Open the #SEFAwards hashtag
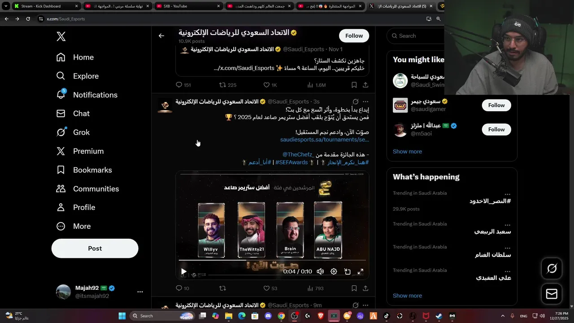This screenshot has height=323, width=574. [291, 162]
